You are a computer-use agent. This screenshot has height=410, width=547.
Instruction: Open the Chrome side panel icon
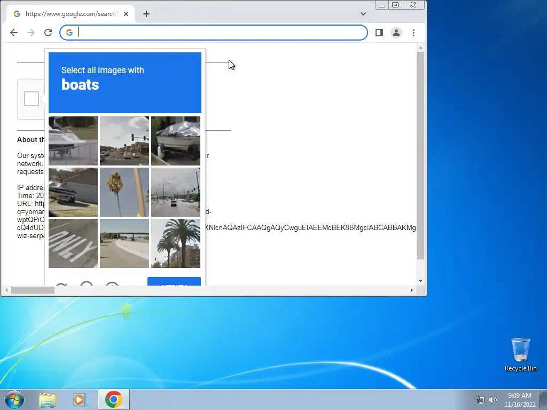pos(379,33)
